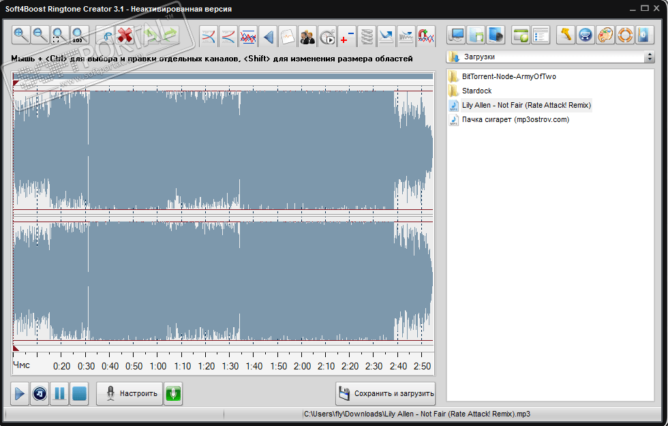
Task: Click the window with green upload arrow icon
Action: point(521,35)
